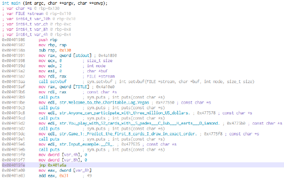Click the call puts at 0x004019d7
This screenshot has width=284, height=179.
click(49, 128)
